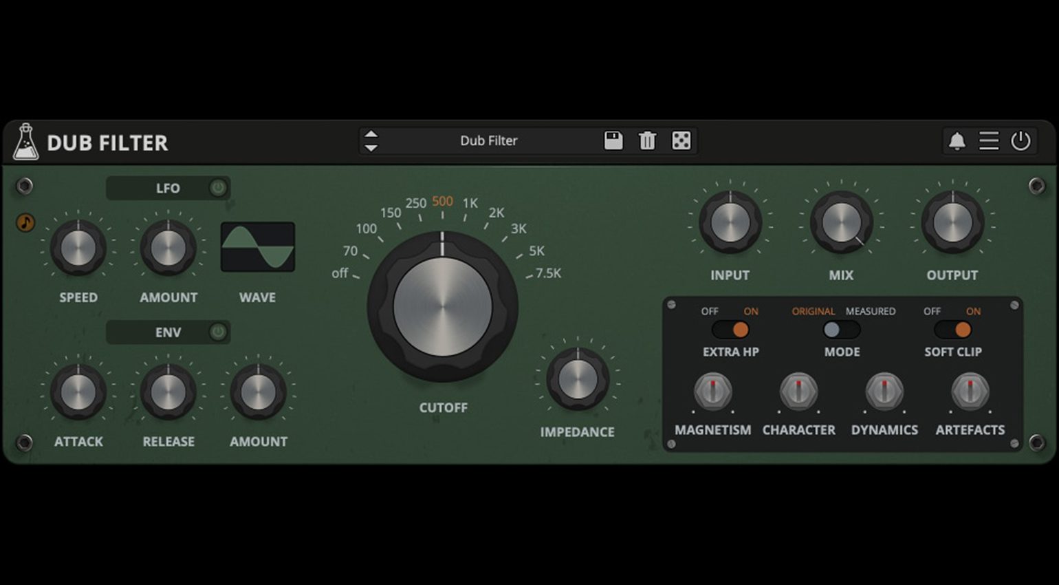Click the ARTEFACTS mini knob
Viewport: 1059px width, 585px height.
click(970, 391)
